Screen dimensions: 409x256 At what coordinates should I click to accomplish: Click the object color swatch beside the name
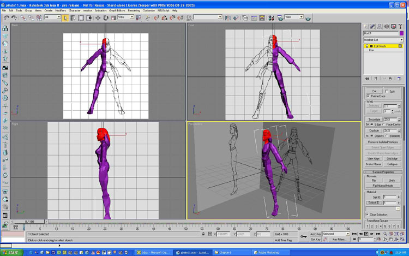coord(401,33)
